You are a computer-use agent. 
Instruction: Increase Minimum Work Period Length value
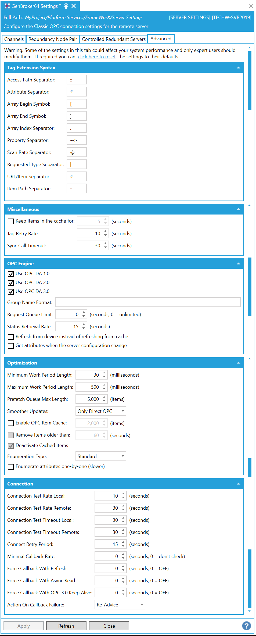pyautogui.click(x=104, y=373)
